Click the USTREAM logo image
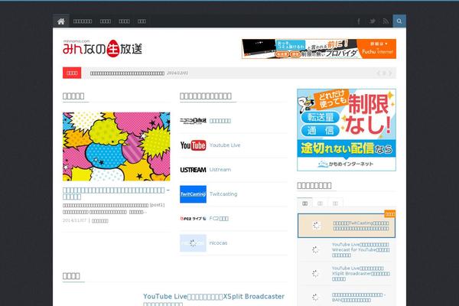The width and height of the screenshot is (459, 306). (x=193, y=170)
